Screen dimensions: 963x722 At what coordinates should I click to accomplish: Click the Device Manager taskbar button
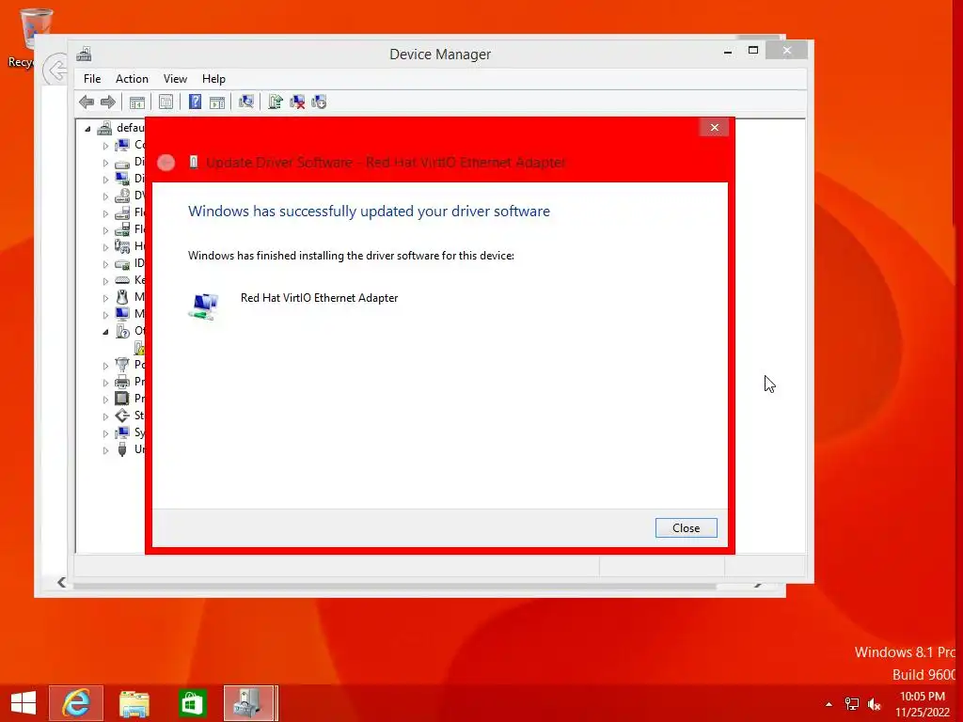point(248,703)
